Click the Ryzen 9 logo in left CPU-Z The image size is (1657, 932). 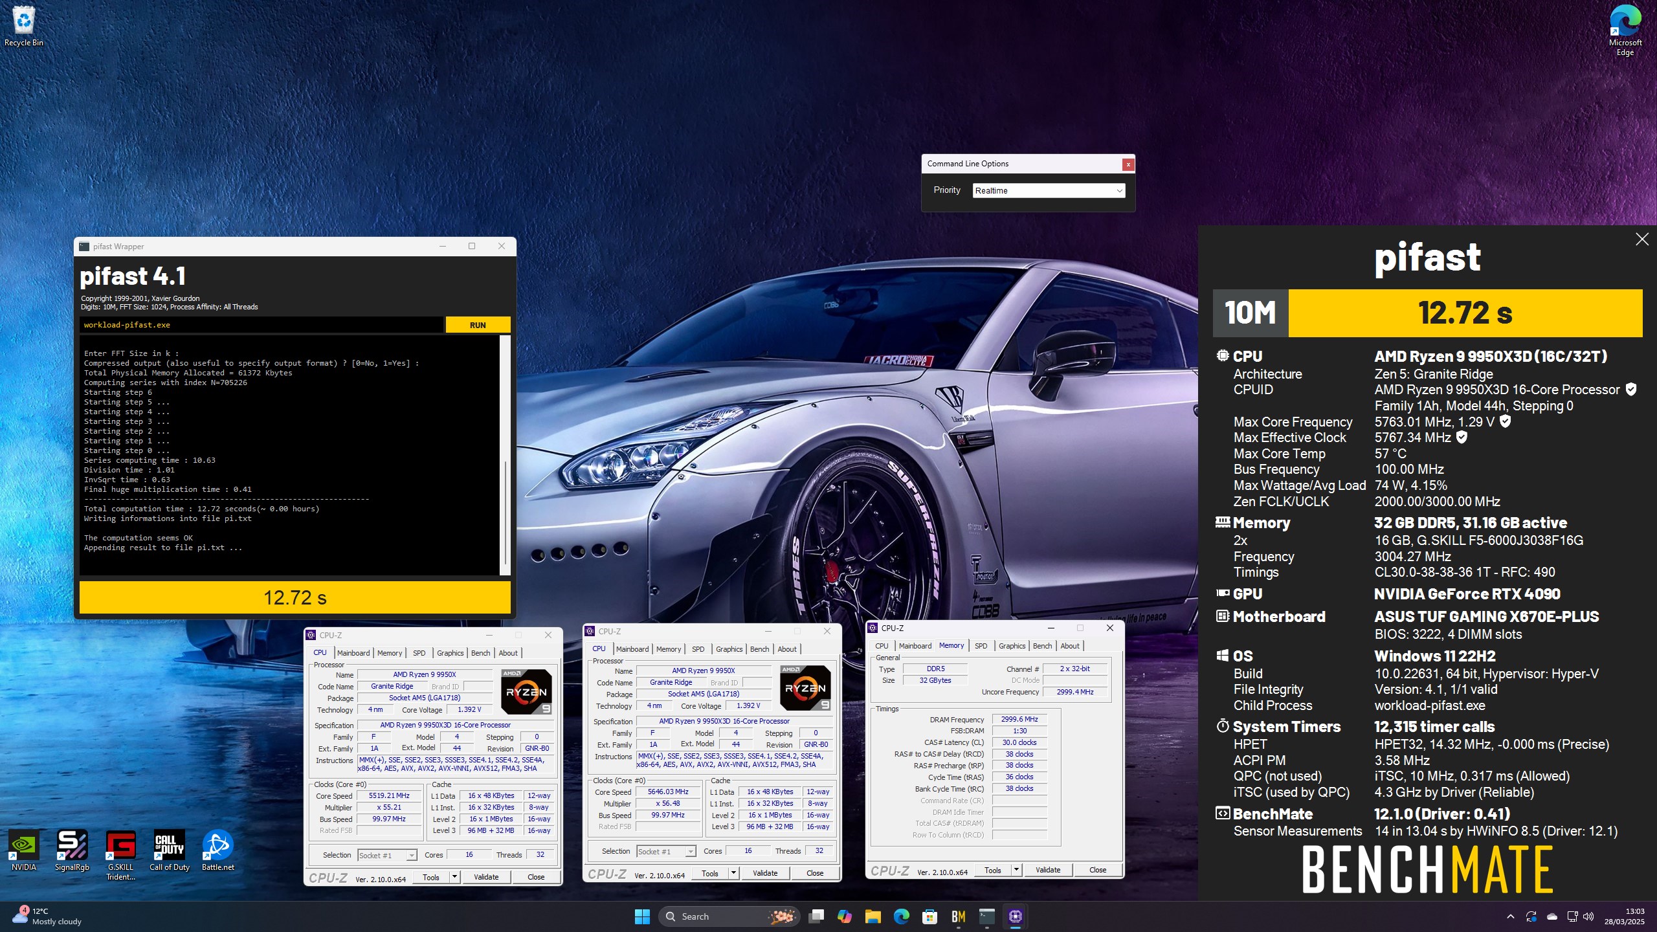(x=526, y=691)
